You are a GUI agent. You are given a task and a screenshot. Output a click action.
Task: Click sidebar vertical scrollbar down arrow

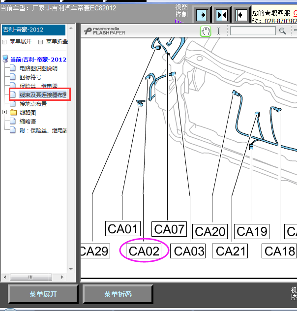tap(71, 269)
